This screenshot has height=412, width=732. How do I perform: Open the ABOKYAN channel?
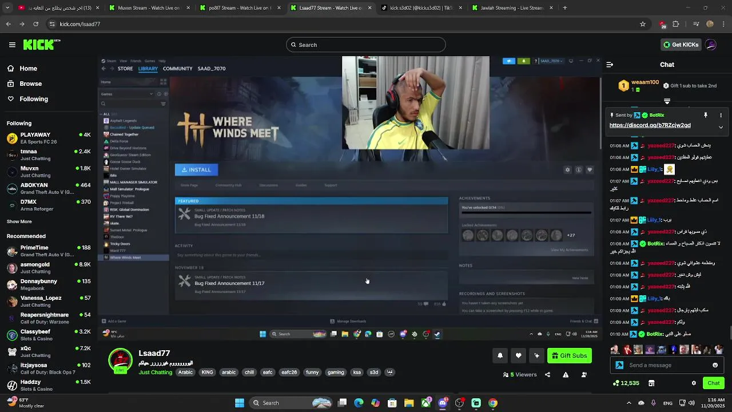(x=49, y=188)
